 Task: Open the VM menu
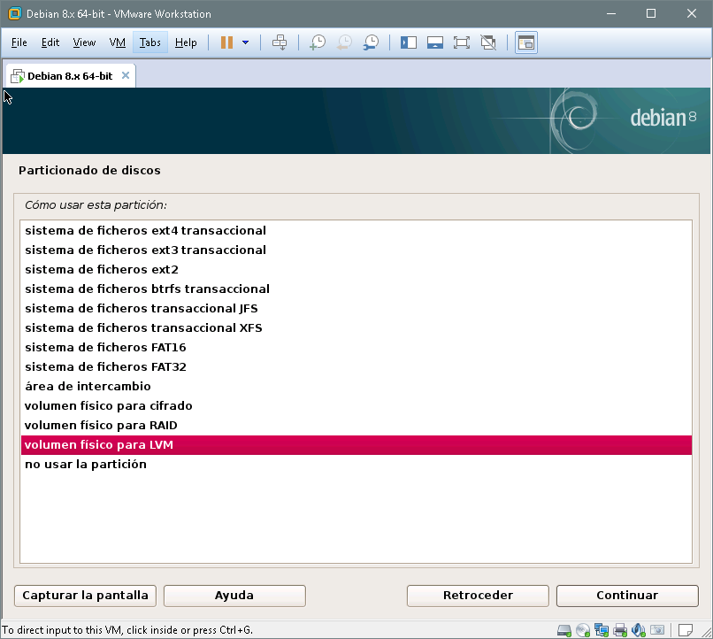117,42
